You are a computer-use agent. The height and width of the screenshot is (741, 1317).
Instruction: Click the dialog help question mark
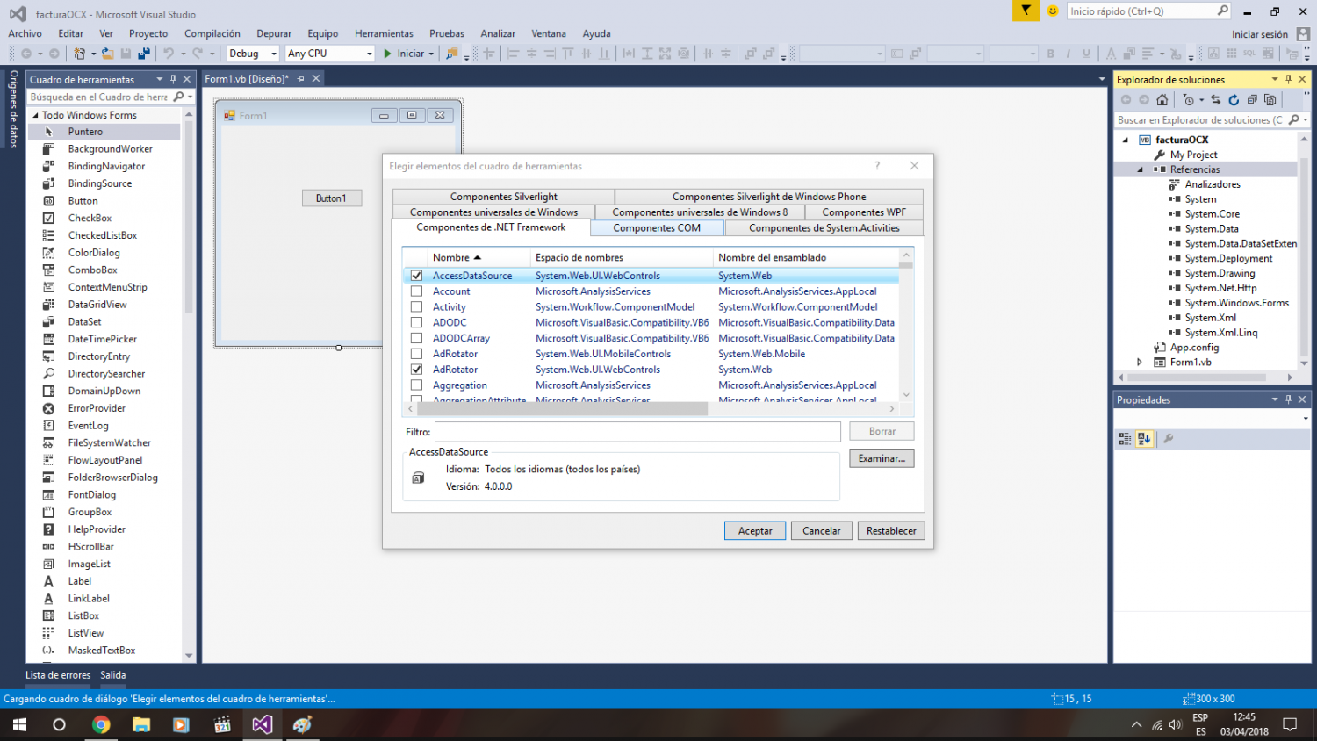(x=877, y=166)
